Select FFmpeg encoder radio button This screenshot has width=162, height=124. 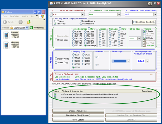coord(55,21)
